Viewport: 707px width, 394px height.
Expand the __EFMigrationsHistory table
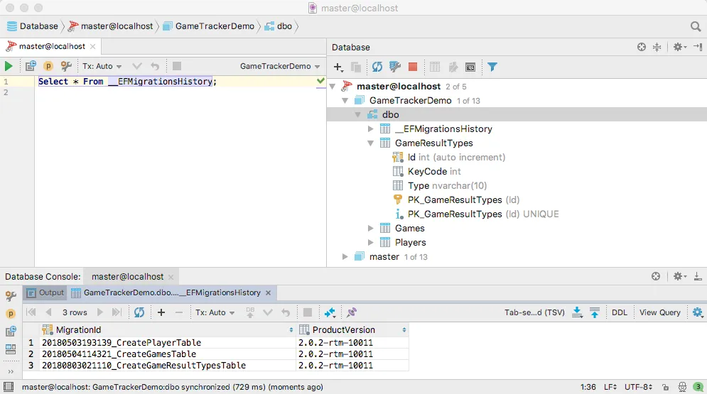(370, 128)
